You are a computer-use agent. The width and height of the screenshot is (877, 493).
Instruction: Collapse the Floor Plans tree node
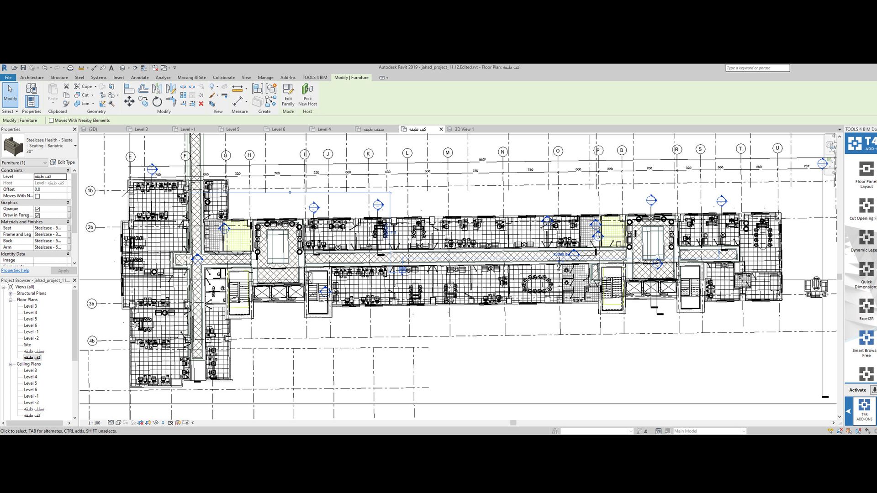pyautogui.click(x=11, y=300)
